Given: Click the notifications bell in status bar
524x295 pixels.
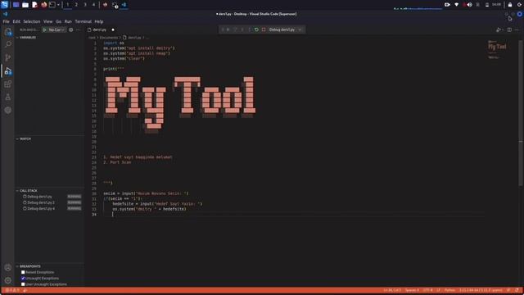Looking at the screenshot, I should [517, 290].
